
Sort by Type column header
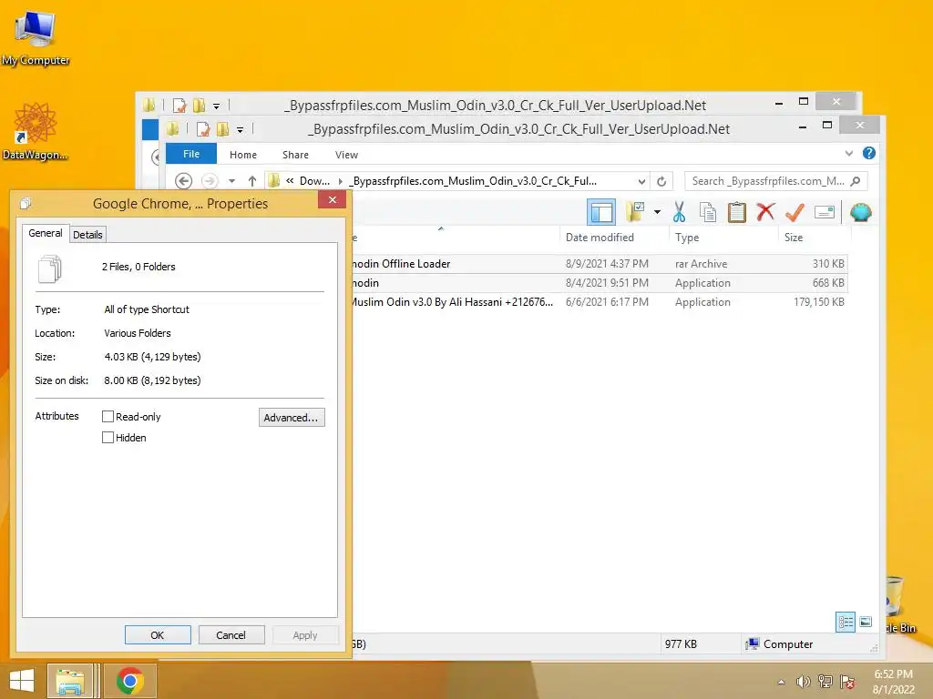pyautogui.click(x=687, y=238)
